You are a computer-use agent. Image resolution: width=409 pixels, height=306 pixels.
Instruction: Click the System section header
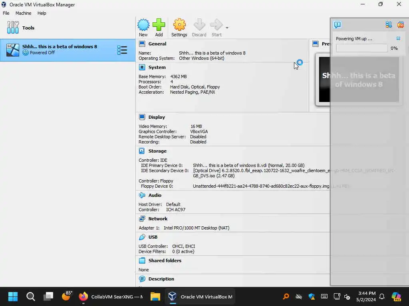[157, 67]
